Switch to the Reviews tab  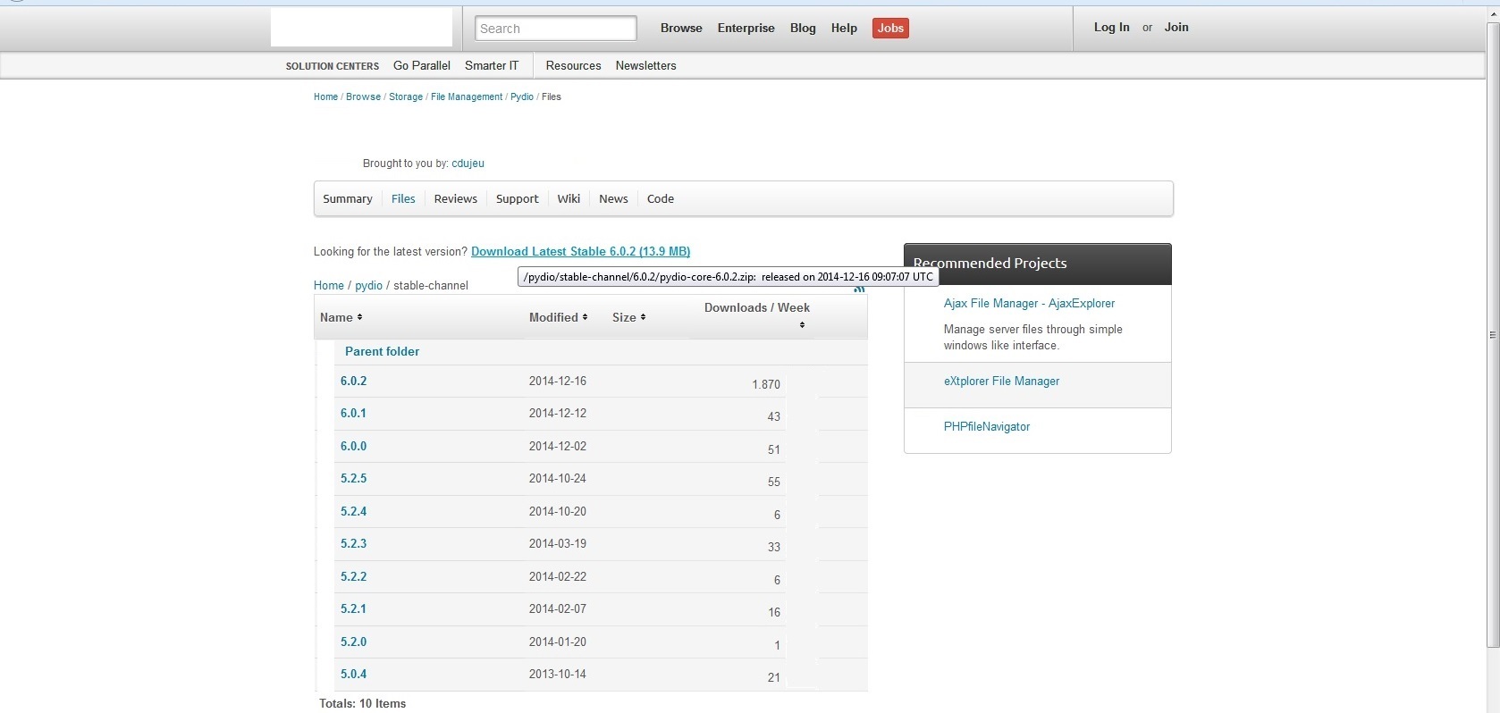(456, 199)
